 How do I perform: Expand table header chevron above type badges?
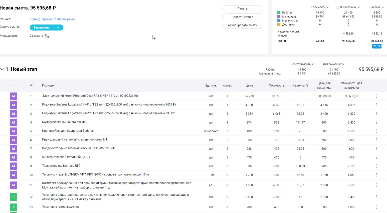coord(13,85)
